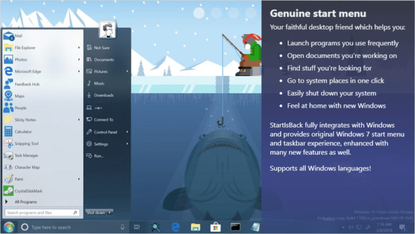
Task: Expand the Paint jump list arrow
Action: click(79, 179)
